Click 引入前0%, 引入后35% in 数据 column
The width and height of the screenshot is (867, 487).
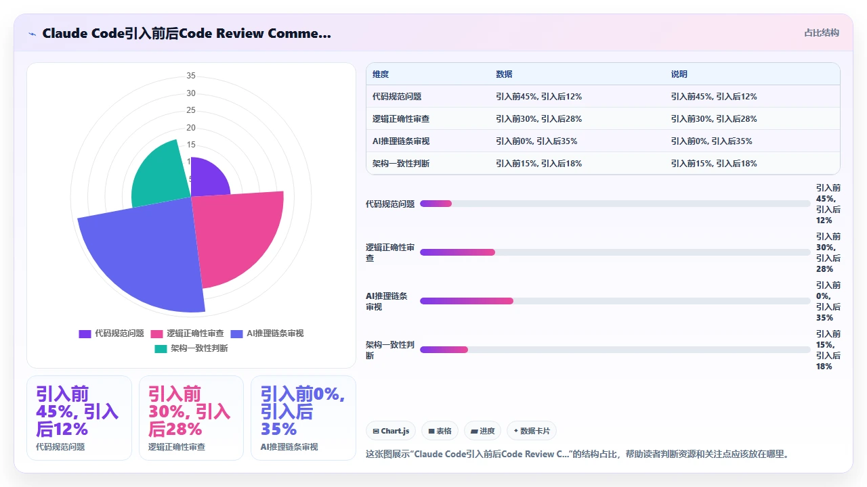point(536,141)
